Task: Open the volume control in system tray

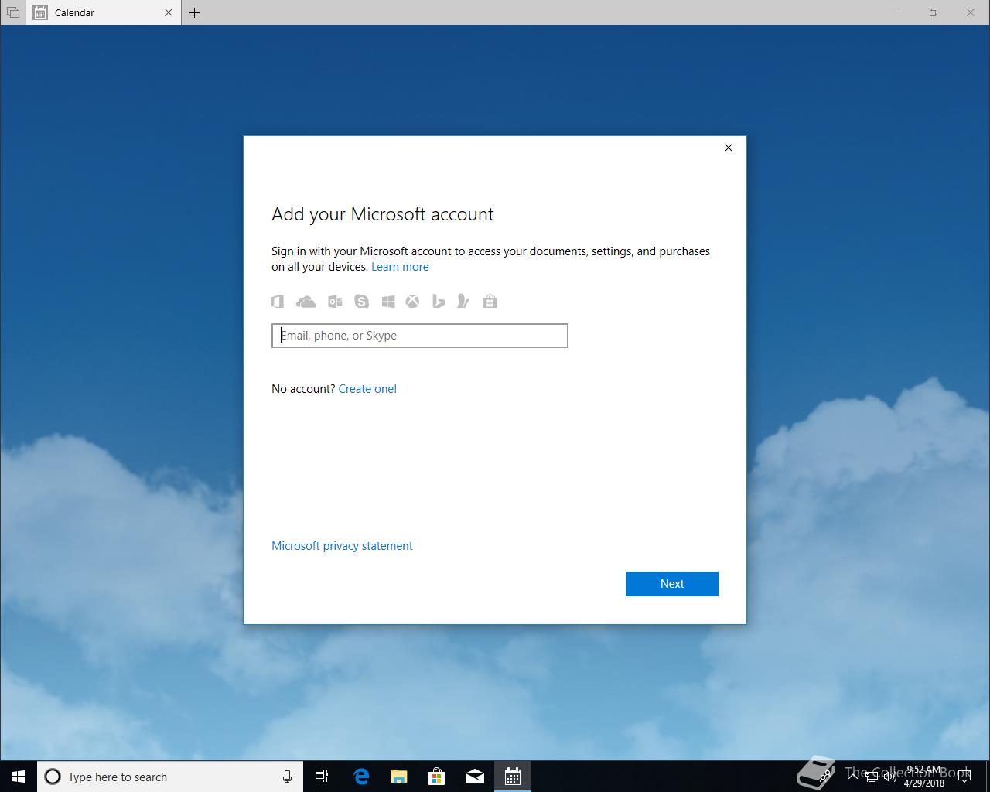Action: [889, 777]
